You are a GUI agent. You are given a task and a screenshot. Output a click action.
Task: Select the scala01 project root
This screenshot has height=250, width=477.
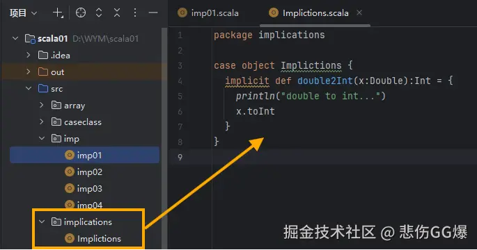pyautogui.click(x=52, y=38)
